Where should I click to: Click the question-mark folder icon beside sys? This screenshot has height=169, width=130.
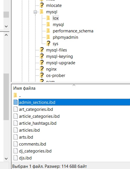click(x=48, y=43)
